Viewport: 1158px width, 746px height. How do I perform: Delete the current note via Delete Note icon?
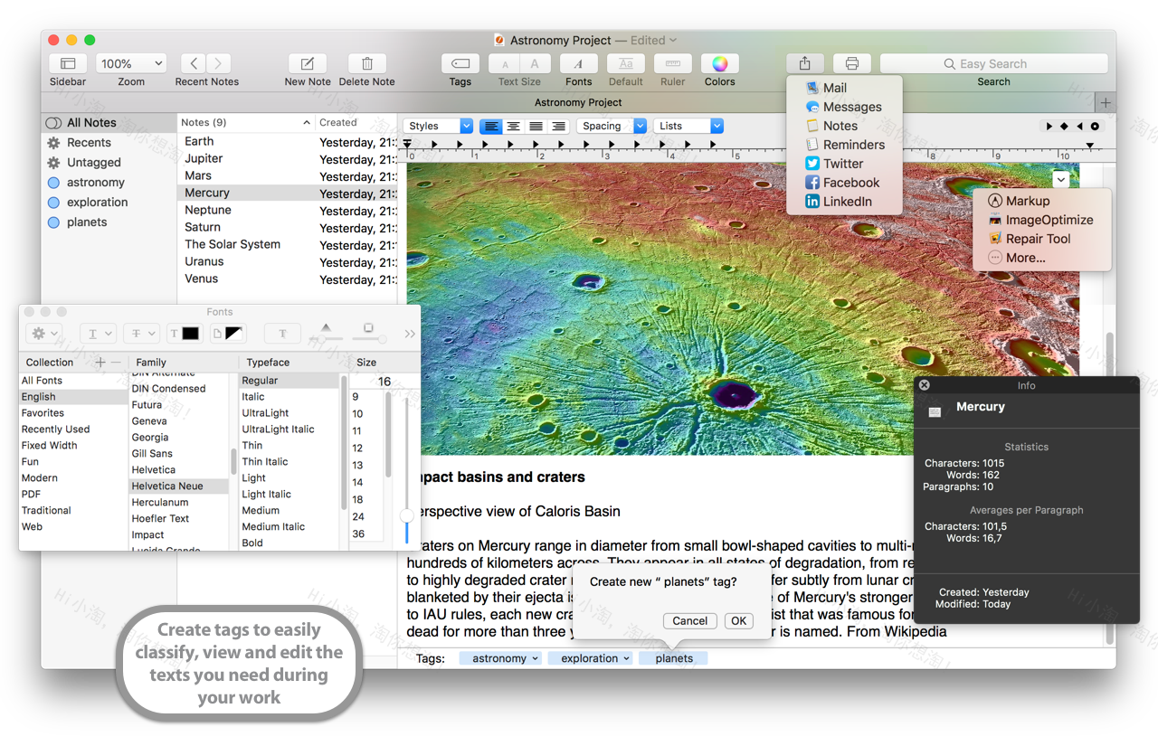[366, 65]
